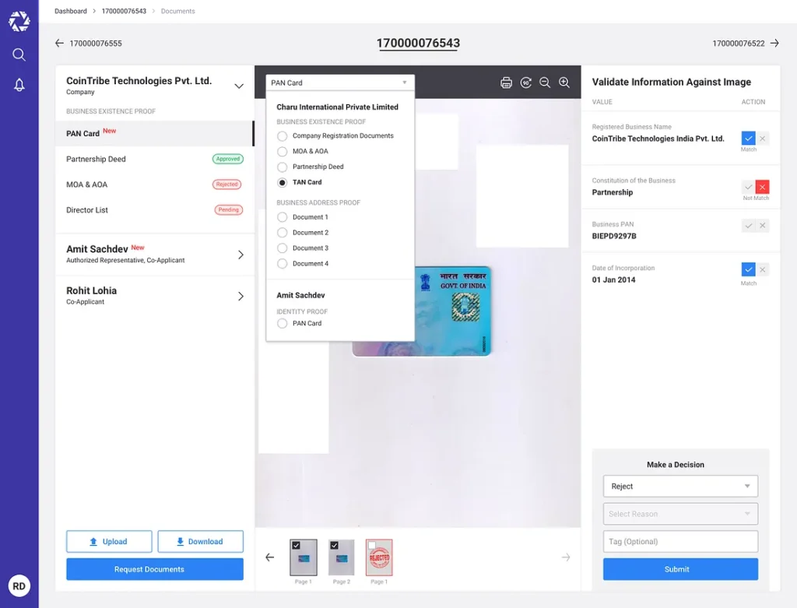797x608 pixels.
Task: Print the document using printer icon
Action: point(506,83)
